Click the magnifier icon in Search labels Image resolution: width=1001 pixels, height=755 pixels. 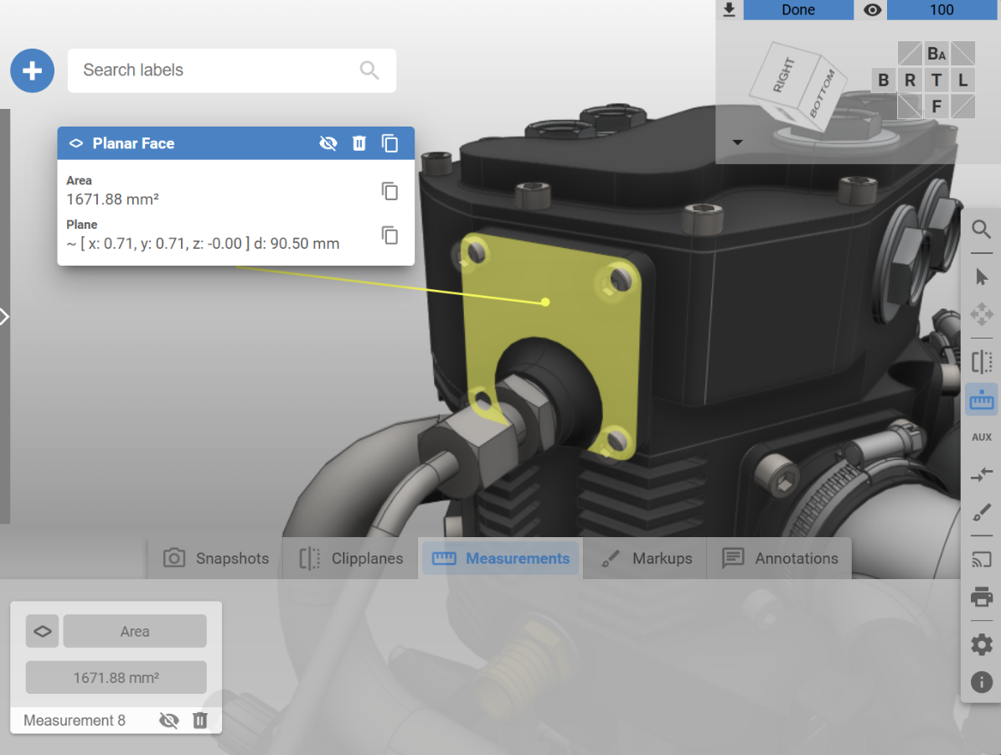click(x=369, y=70)
